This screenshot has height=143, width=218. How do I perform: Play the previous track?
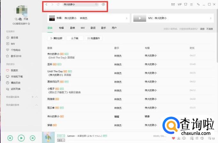click(10, 138)
